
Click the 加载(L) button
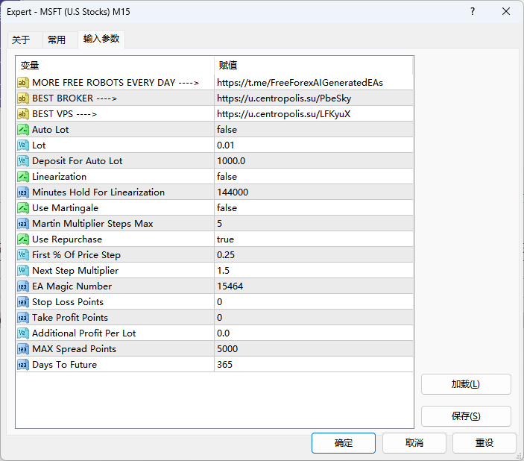[x=466, y=384]
